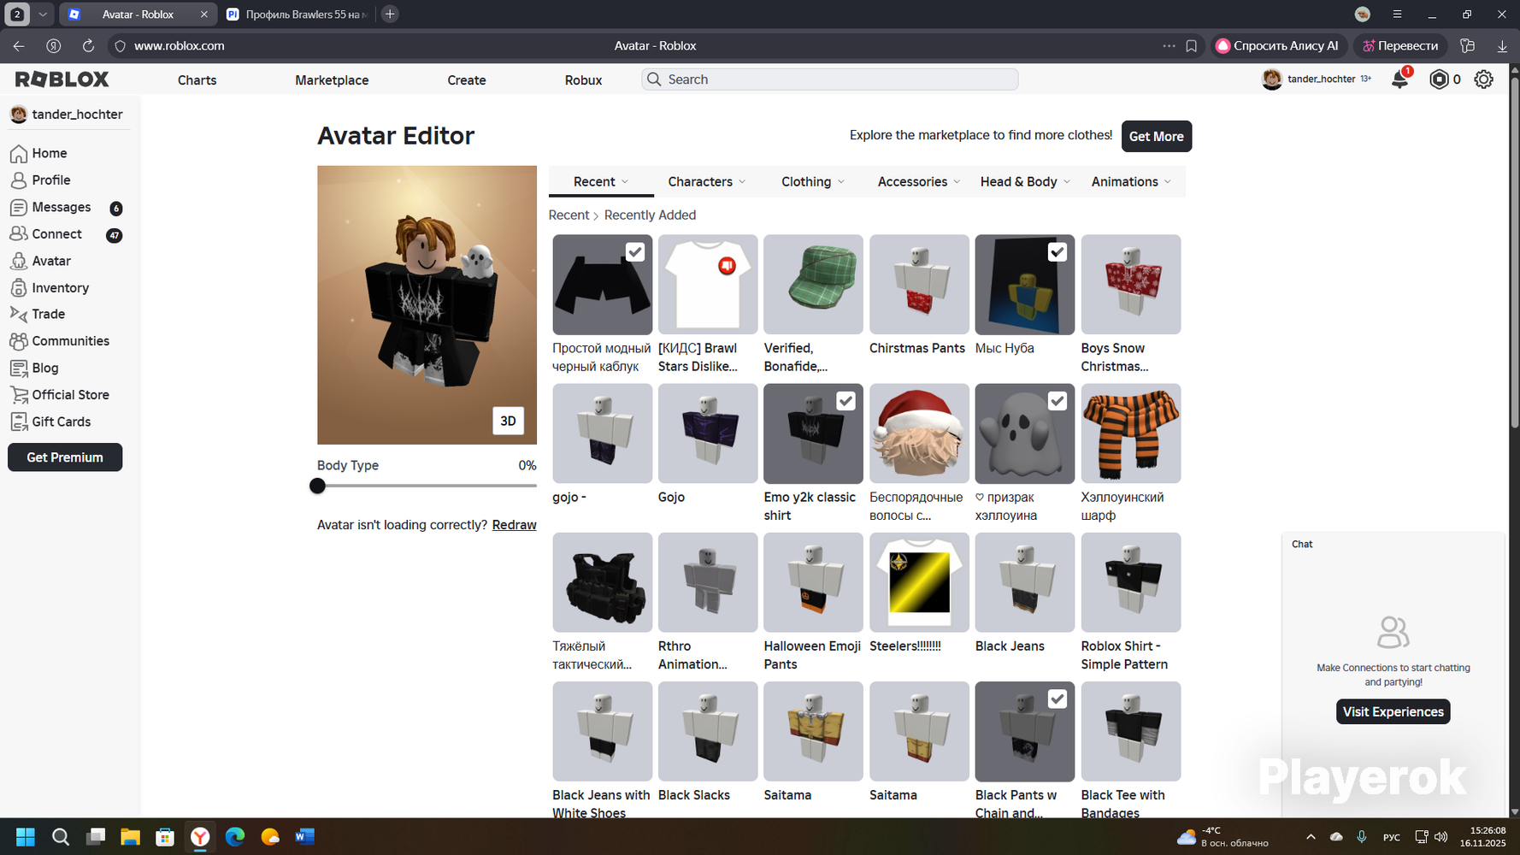The image size is (1520, 855).
Task: Click the Get Premium button
Action: point(65,457)
